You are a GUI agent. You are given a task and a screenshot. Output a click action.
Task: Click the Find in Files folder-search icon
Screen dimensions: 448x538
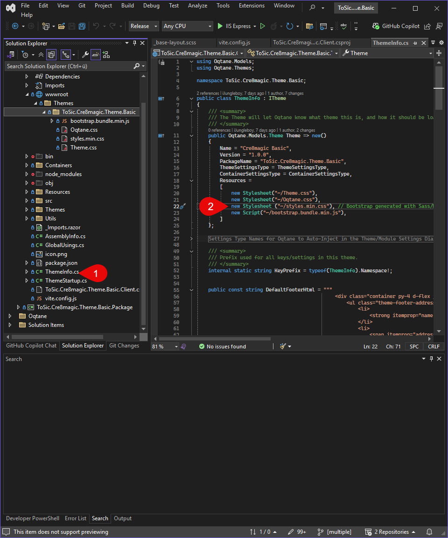(x=309, y=26)
